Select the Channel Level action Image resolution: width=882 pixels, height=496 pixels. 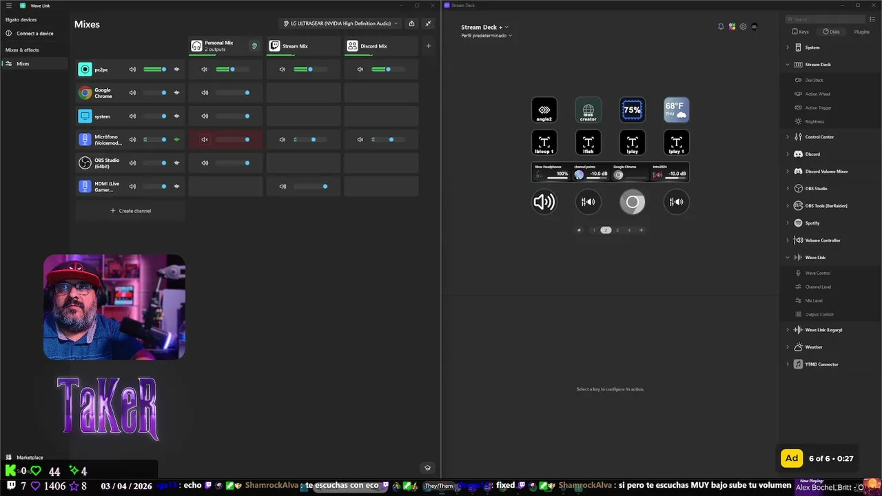pyautogui.click(x=818, y=287)
